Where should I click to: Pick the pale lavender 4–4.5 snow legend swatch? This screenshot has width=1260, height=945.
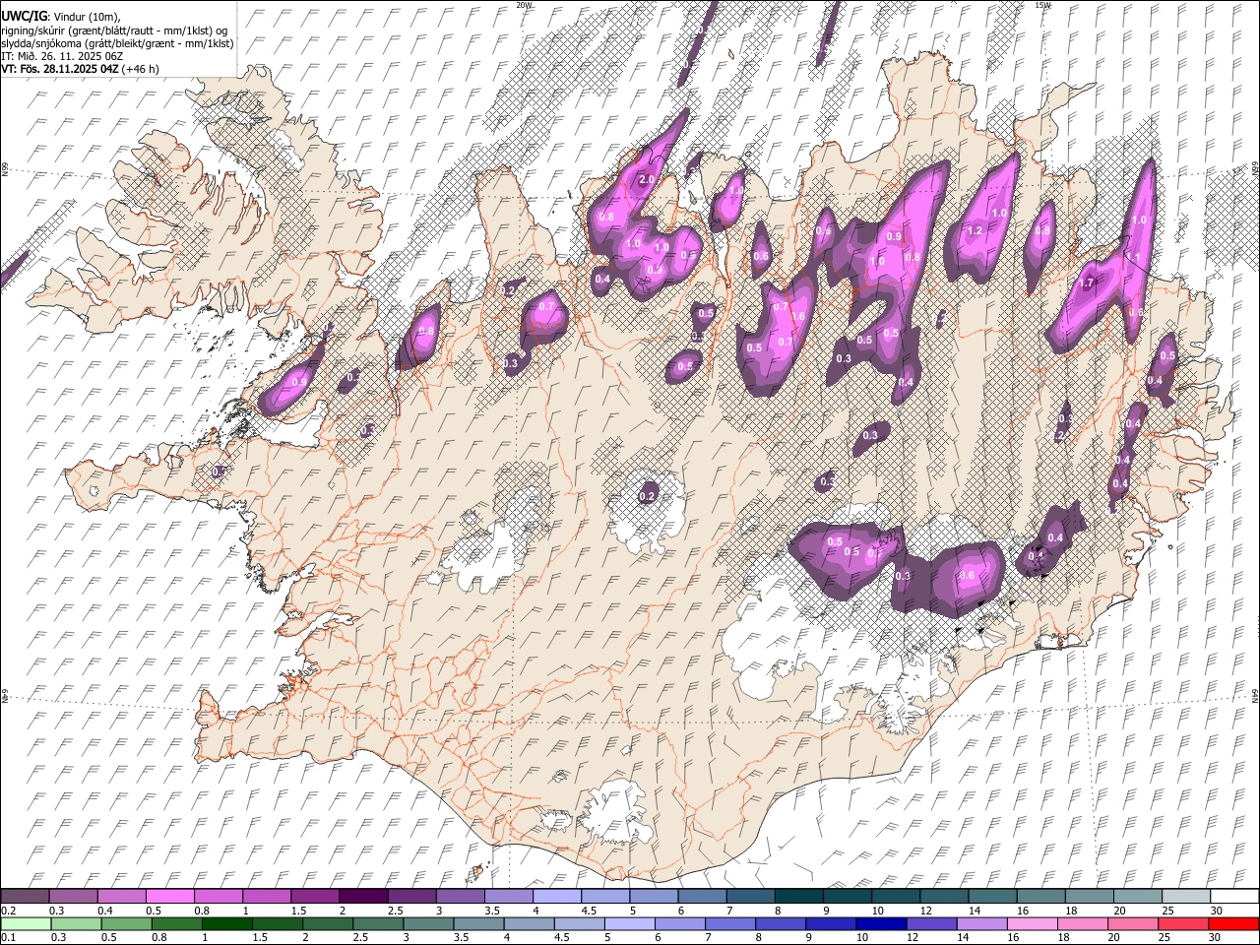click(x=556, y=896)
